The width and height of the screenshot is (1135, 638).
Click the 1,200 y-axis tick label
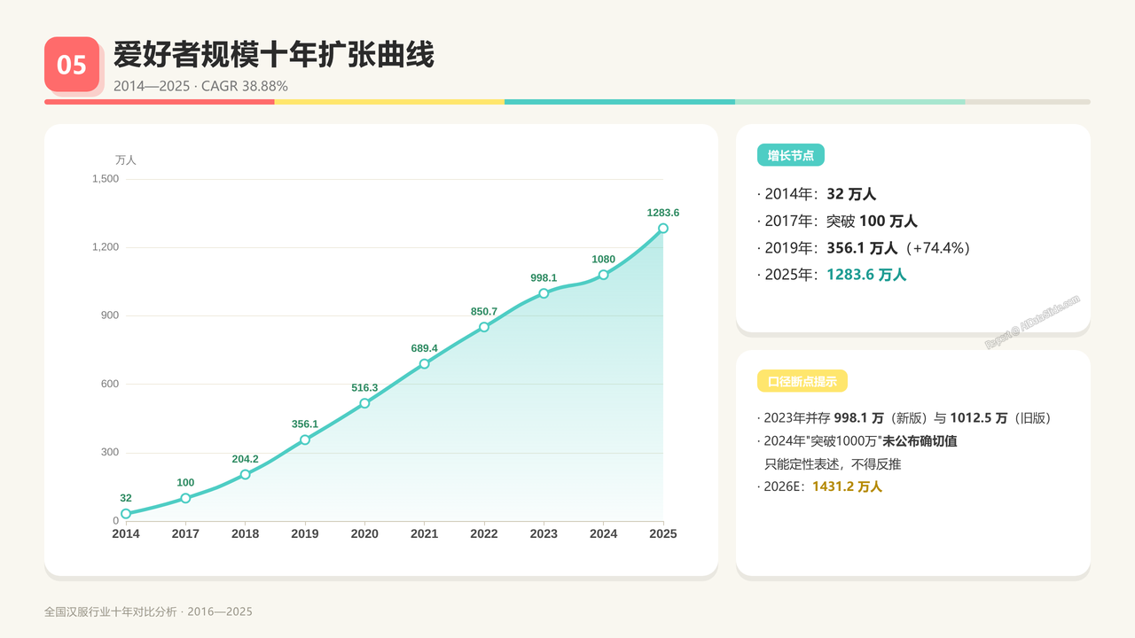tap(106, 247)
